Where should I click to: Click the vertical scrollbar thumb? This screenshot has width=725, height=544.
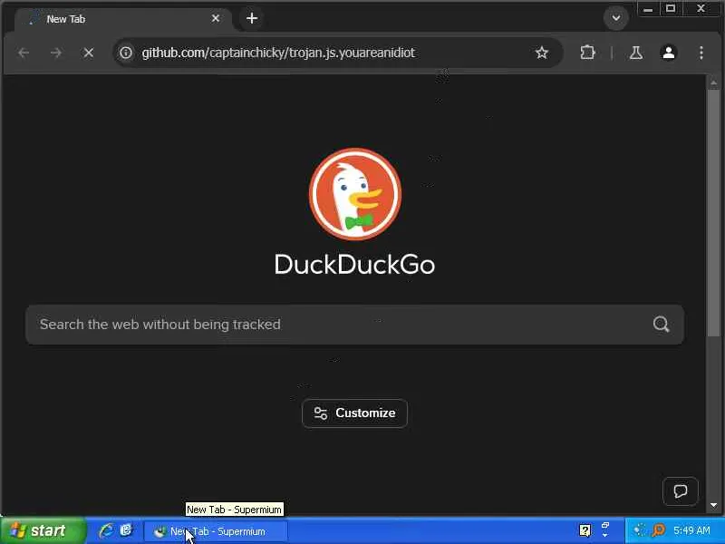pyautogui.click(x=713, y=213)
